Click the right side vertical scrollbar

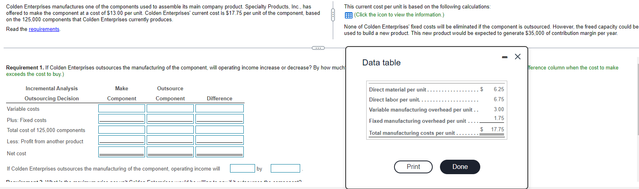click(x=637, y=120)
